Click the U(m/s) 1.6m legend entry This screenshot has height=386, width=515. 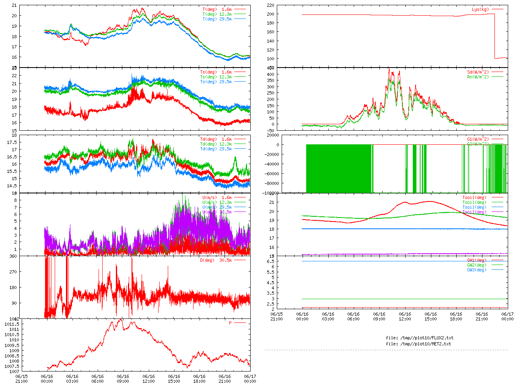(217, 197)
